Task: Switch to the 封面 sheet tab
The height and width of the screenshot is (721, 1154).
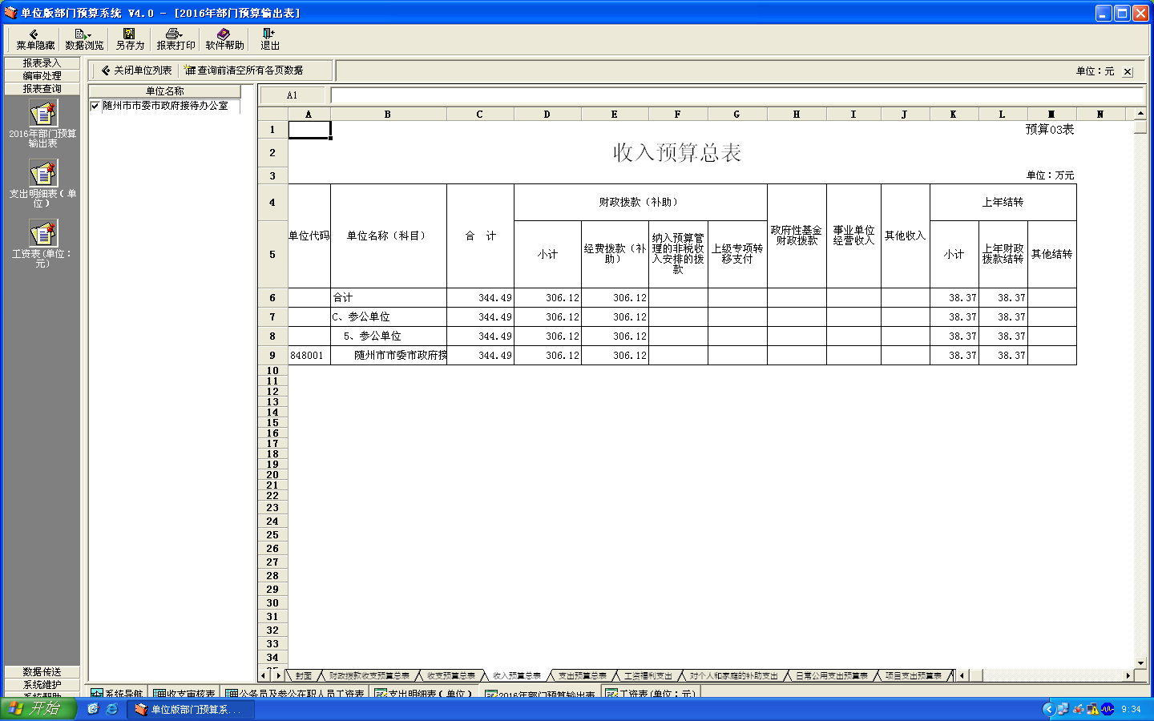Action: (303, 676)
